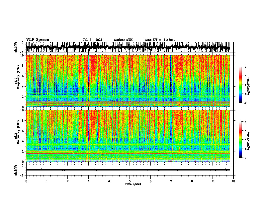Screen dimensions: 263x203
Task: Click the ch.1 spectrogram color scale bar
Action: [x=240, y=85]
